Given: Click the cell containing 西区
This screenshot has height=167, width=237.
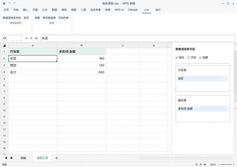Looking at the screenshot, I should click(x=33, y=65).
